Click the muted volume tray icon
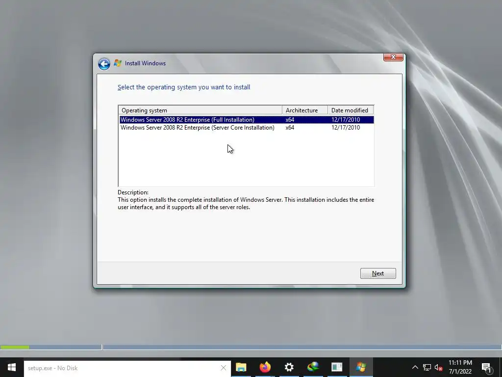This screenshot has width=502, height=377. coord(439,367)
